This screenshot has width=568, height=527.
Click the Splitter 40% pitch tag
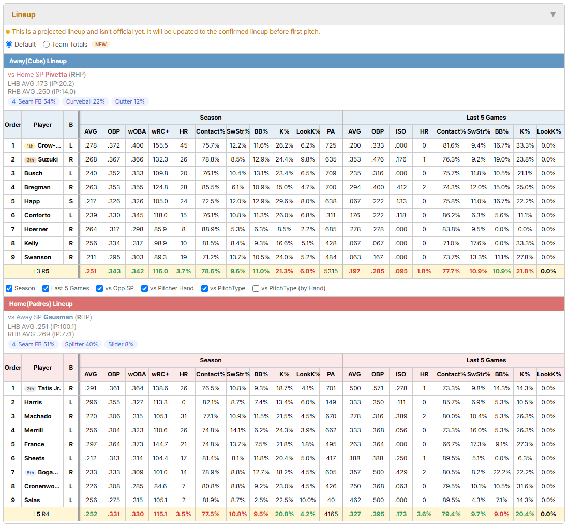(x=81, y=344)
